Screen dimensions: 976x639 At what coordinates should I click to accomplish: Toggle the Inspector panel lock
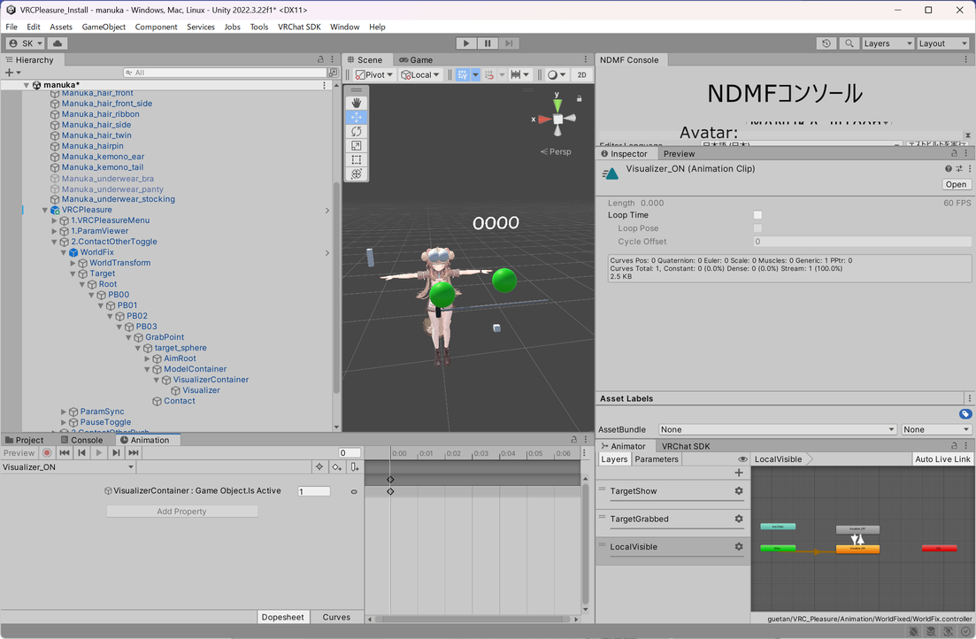point(954,153)
